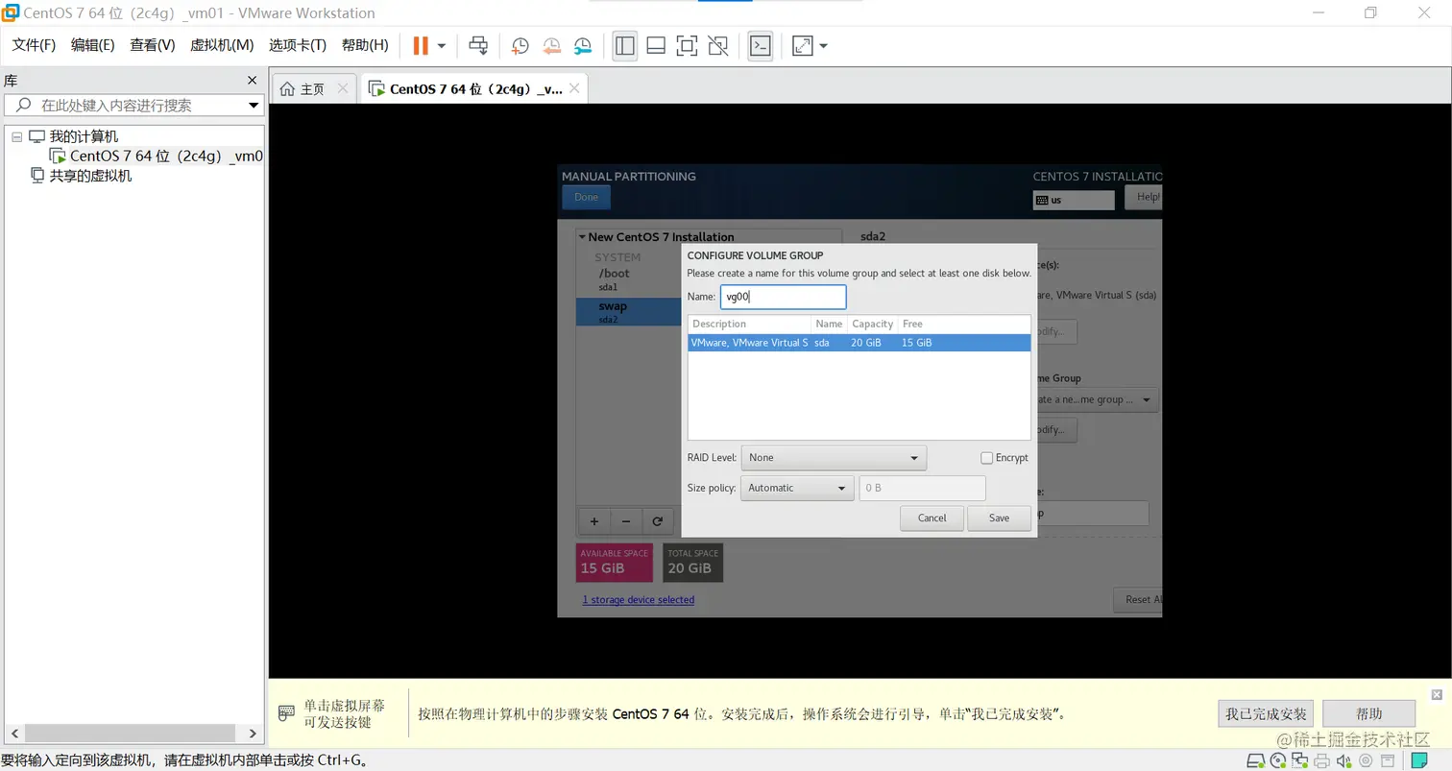Toggle the library sidebar view icon

click(x=625, y=45)
